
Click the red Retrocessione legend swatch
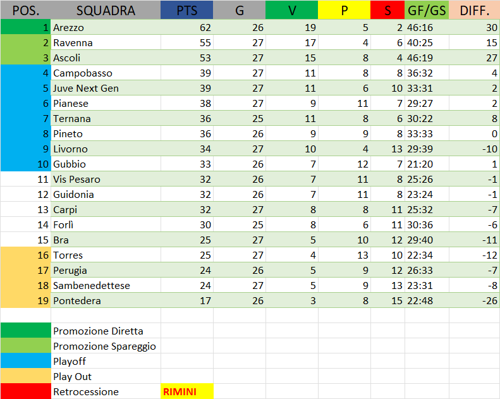point(25,391)
